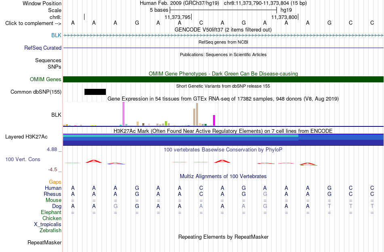Click 'Repeating Elements by RepeatMasker' title

(x=223, y=237)
